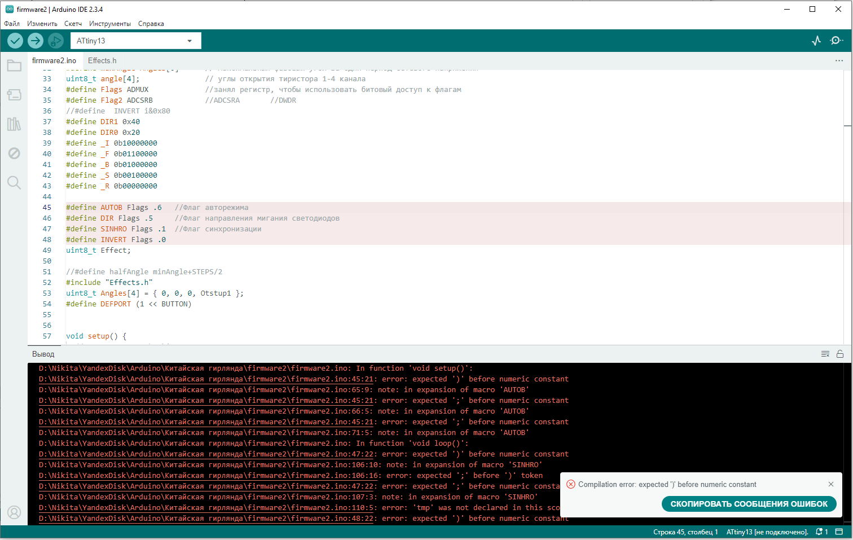Click code line '#define INVERT Flags .0'
Image resolution: width=853 pixels, height=540 pixels.
(116, 240)
